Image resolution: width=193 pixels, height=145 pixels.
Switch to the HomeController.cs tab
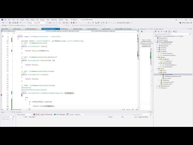pyautogui.click(x=92, y=29)
